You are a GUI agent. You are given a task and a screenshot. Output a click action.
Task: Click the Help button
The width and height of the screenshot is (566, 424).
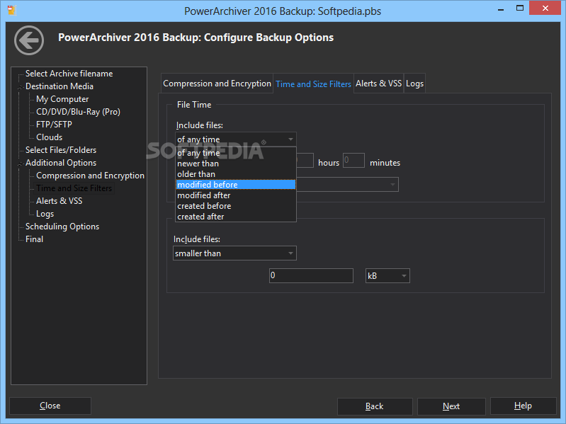coord(523,406)
